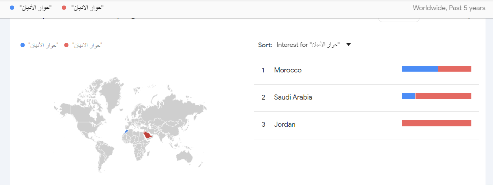
Task: Click the blue segment of Saudi Arabia's bar
Action: (408, 96)
